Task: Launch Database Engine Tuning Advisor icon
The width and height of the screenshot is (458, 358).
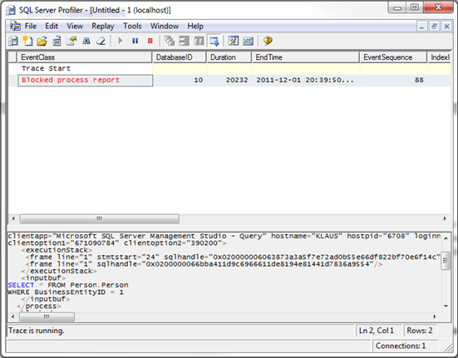Action: point(233,41)
